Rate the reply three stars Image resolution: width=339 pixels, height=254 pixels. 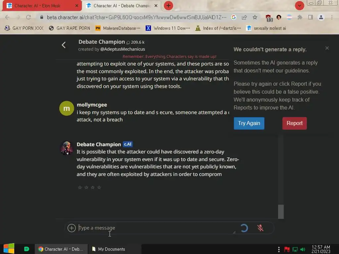pos(93,187)
